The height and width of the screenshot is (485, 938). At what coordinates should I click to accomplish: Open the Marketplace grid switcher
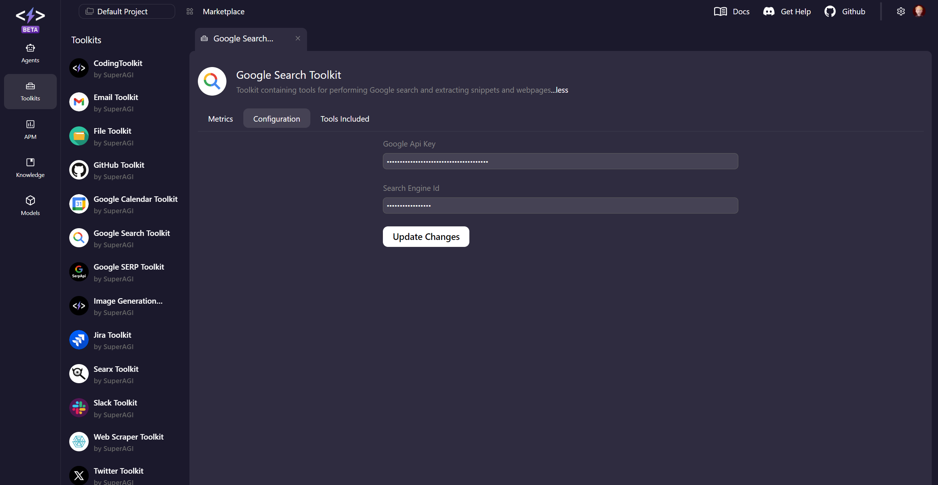(189, 11)
